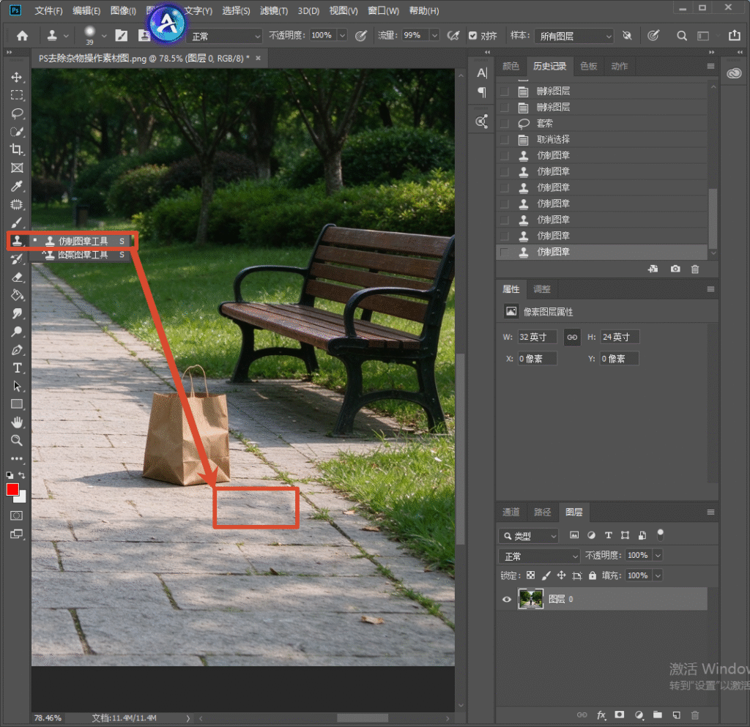Click the W width field 32 英寸
This screenshot has width=750, height=727.
pos(537,337)
